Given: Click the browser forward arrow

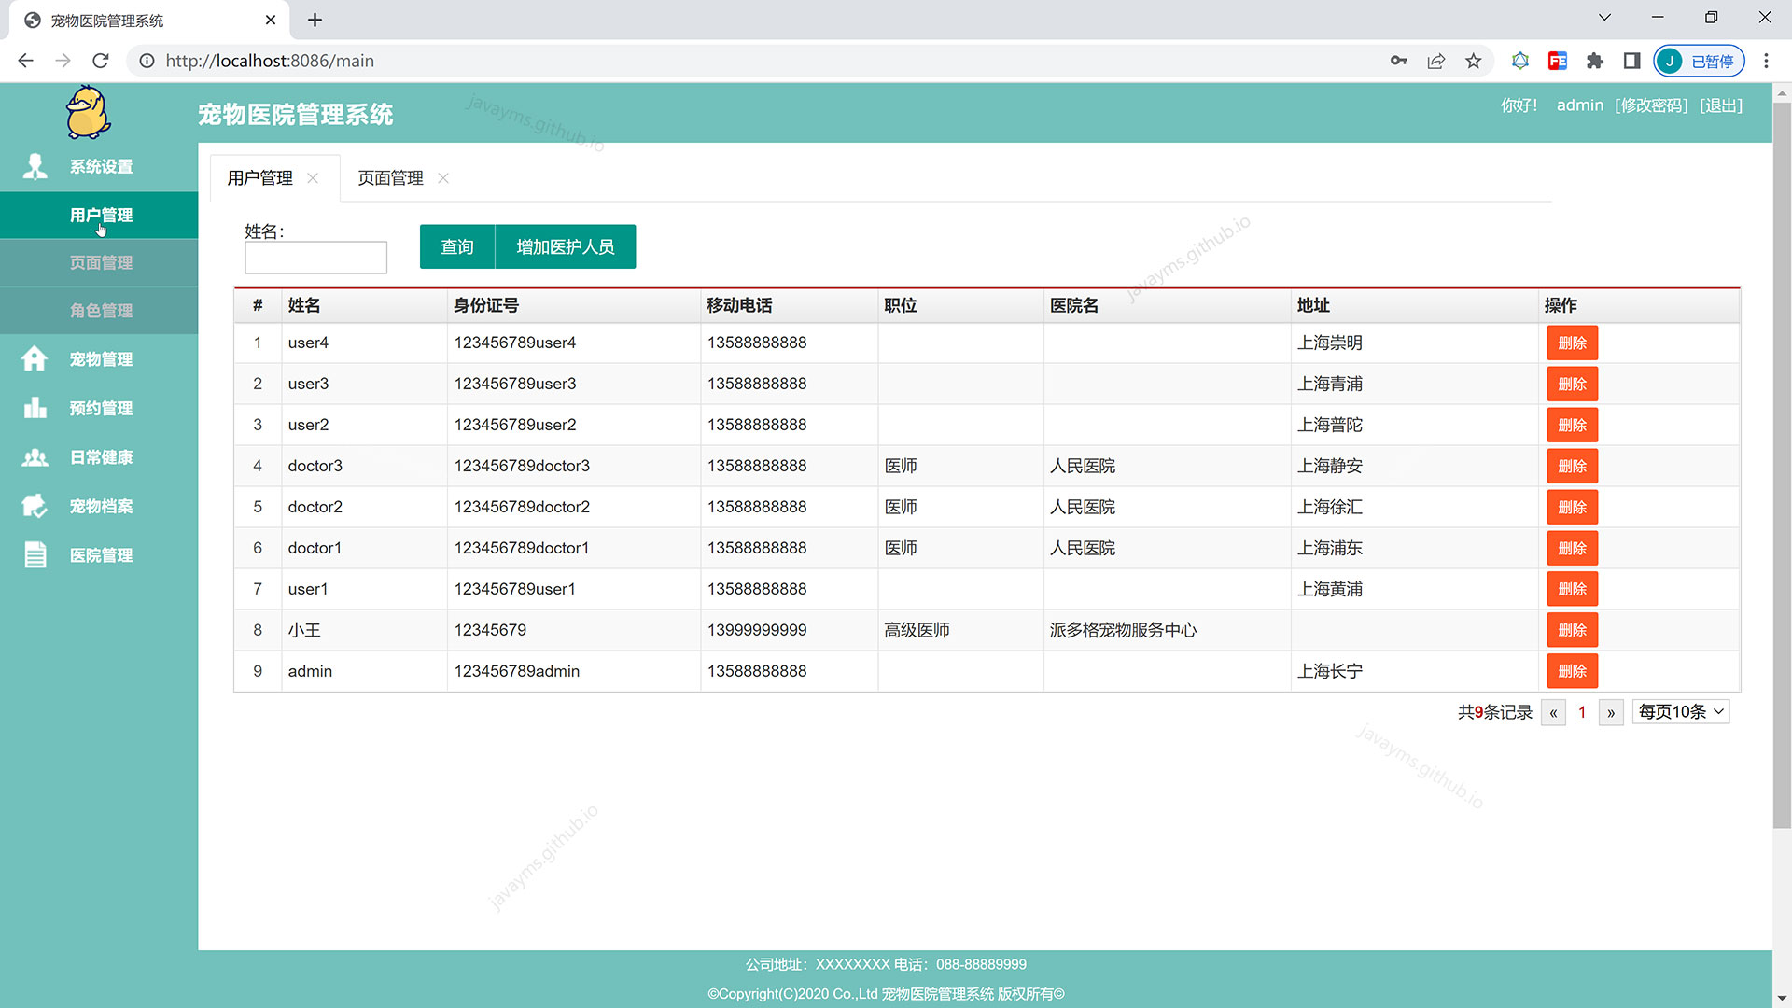Looking at the screenshot, I should (x=63, y=61).
